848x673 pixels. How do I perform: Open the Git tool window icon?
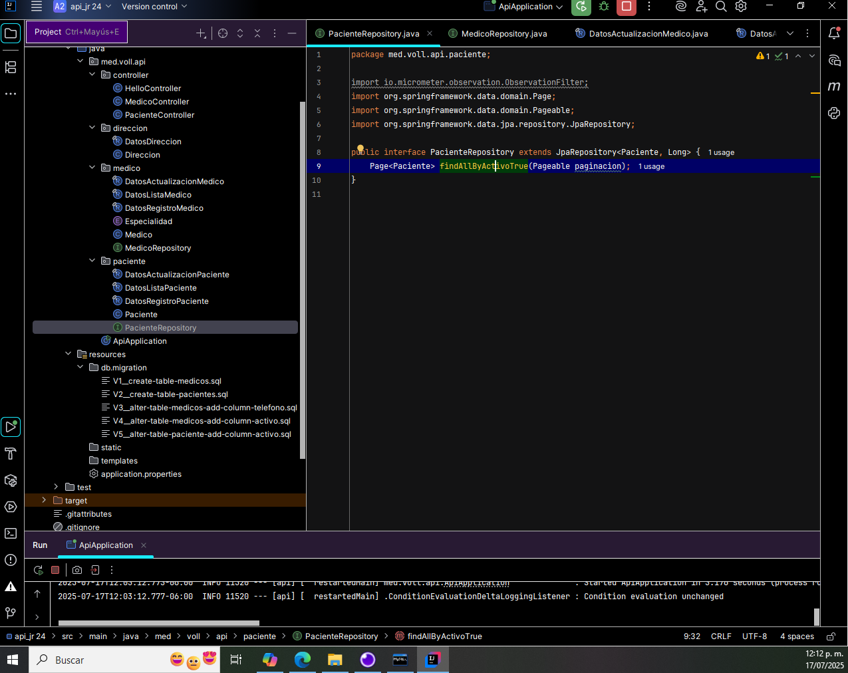coord(11,612)
